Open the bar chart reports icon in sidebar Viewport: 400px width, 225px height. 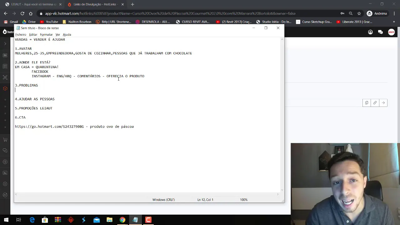click(5, 173)
